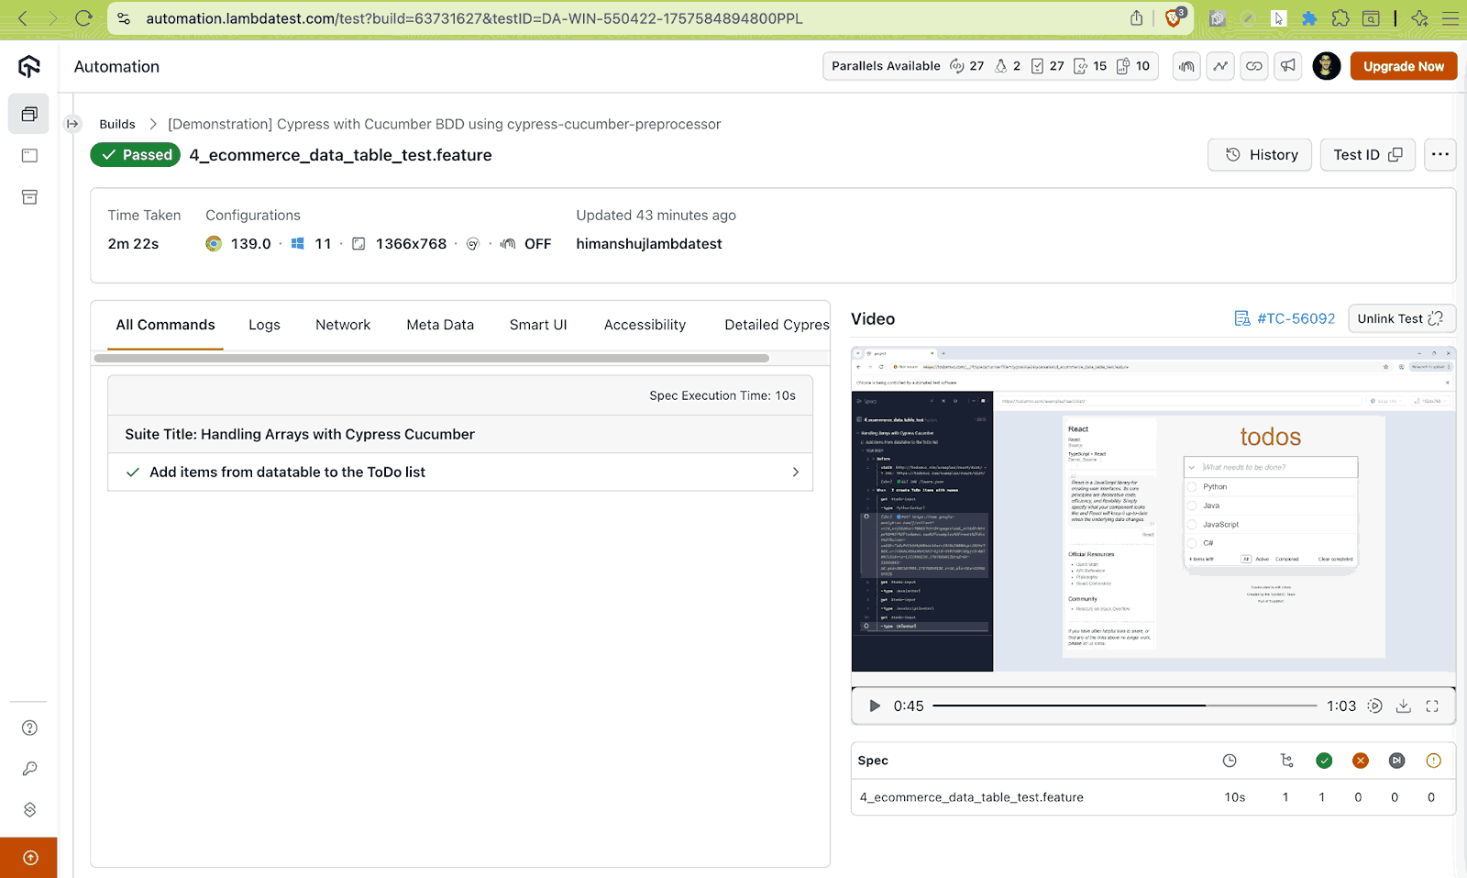Screen dimensions: 1467x878
Task: Open the LambdaTest home icon top left
Action: pyautogui.click(x=28, y=66)
